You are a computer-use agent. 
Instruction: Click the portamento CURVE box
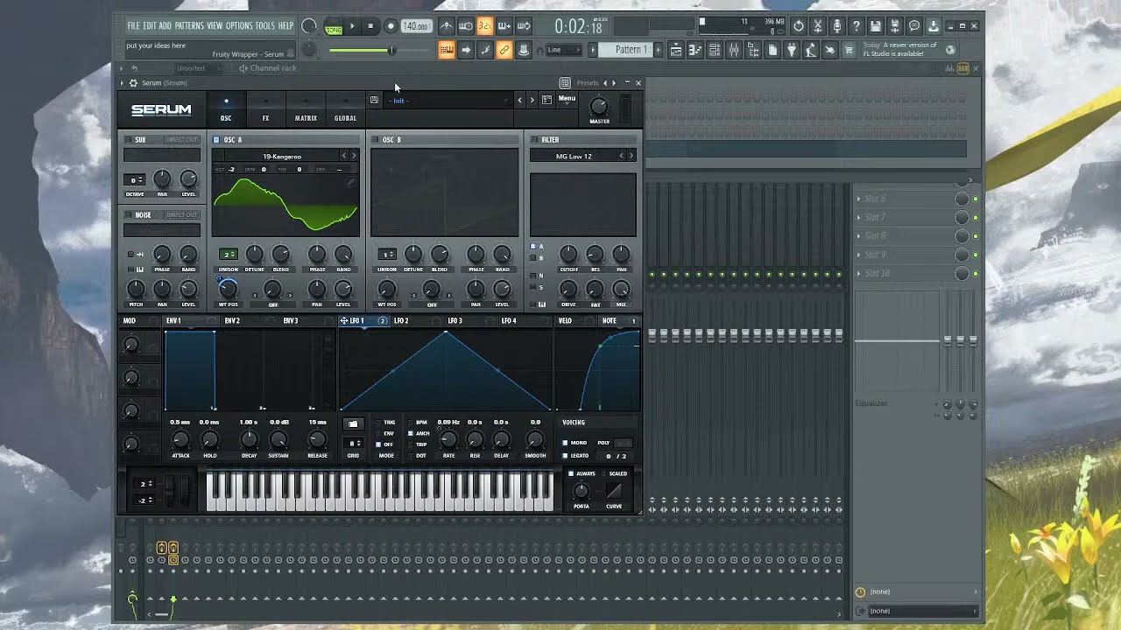point(614,491)
